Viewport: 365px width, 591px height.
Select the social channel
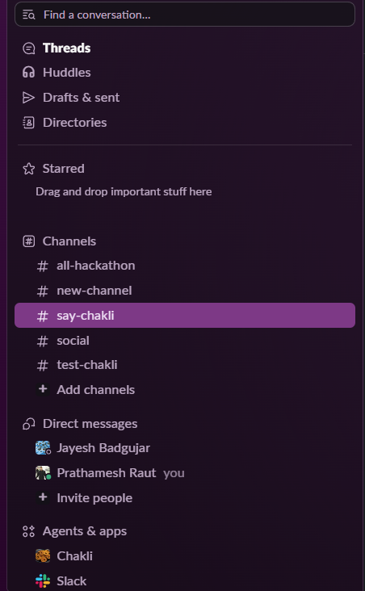(x=185, y=341)
